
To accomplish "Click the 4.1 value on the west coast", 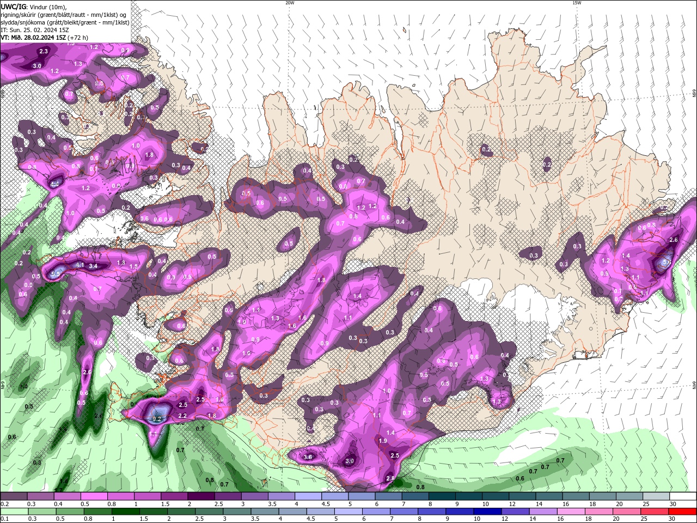I will (x=80, y=265).
